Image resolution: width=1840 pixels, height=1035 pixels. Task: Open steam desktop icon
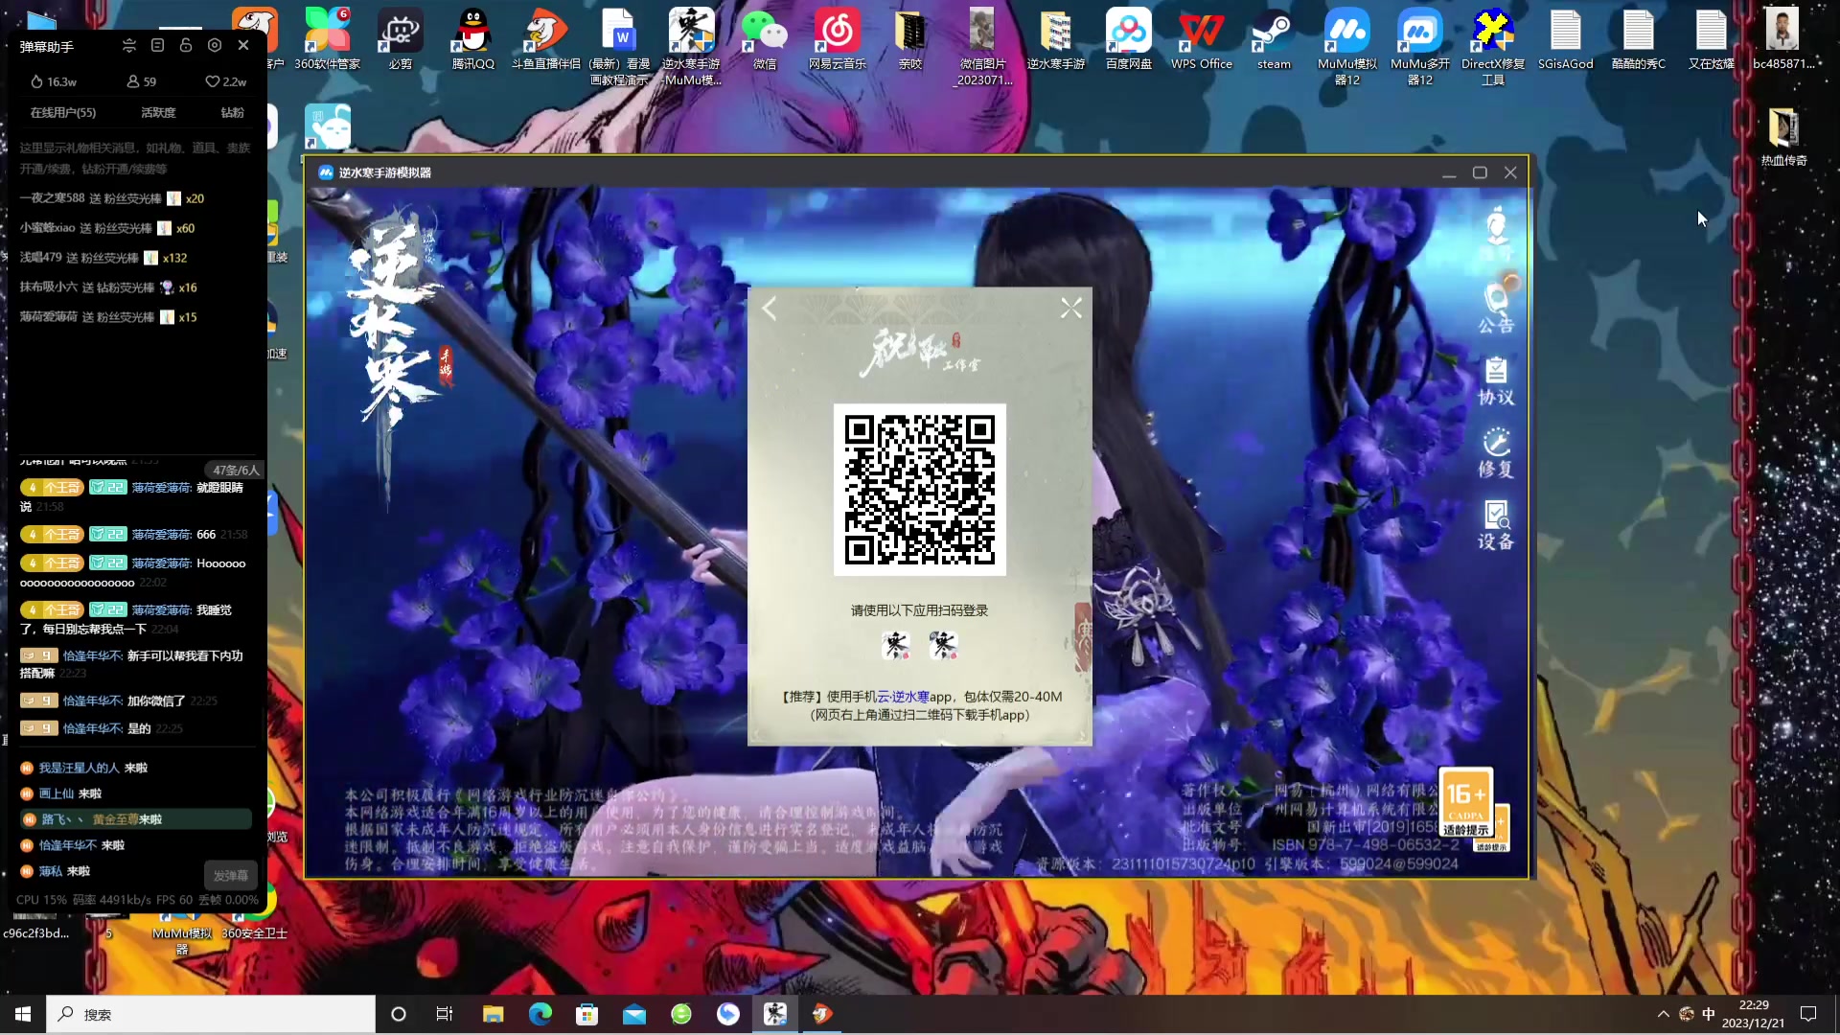pyautogui.click(x=1274, y=39)
